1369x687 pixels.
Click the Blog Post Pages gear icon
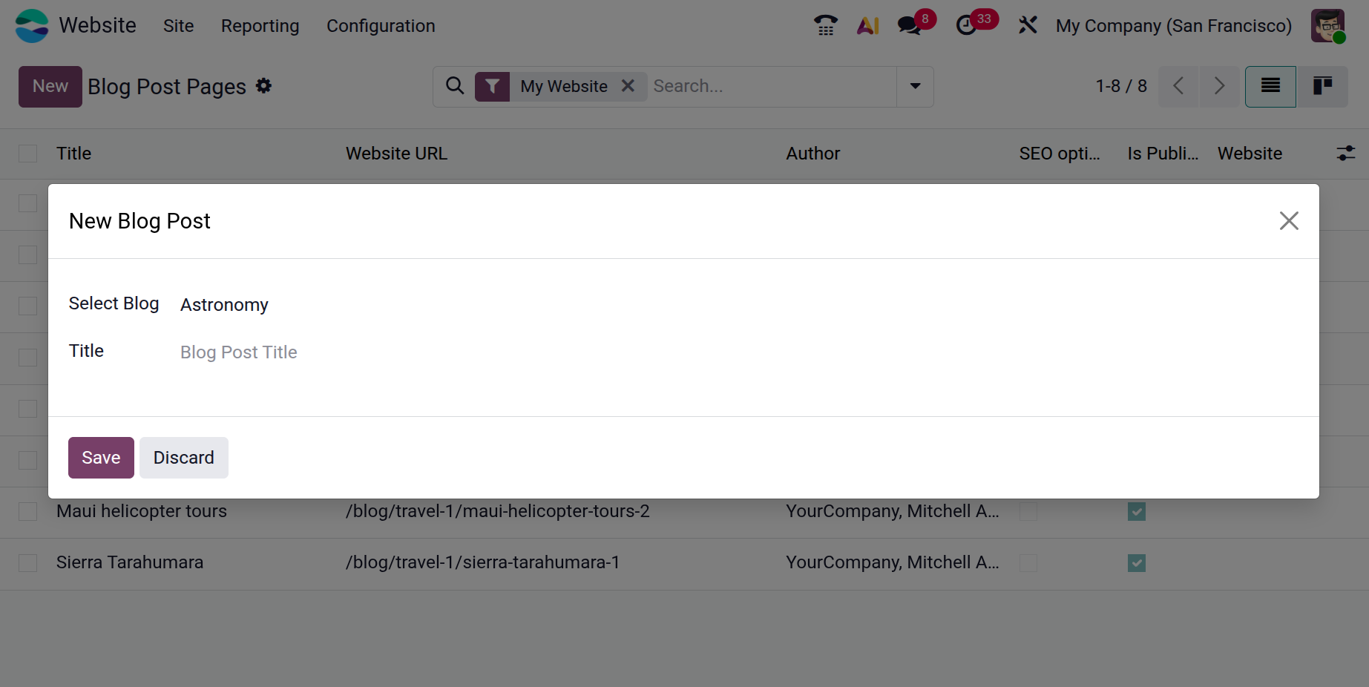click(x=263, y=86)
